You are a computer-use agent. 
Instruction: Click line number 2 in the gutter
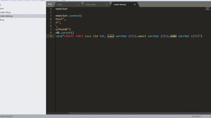pyautogui.click(x=51, y=12)
